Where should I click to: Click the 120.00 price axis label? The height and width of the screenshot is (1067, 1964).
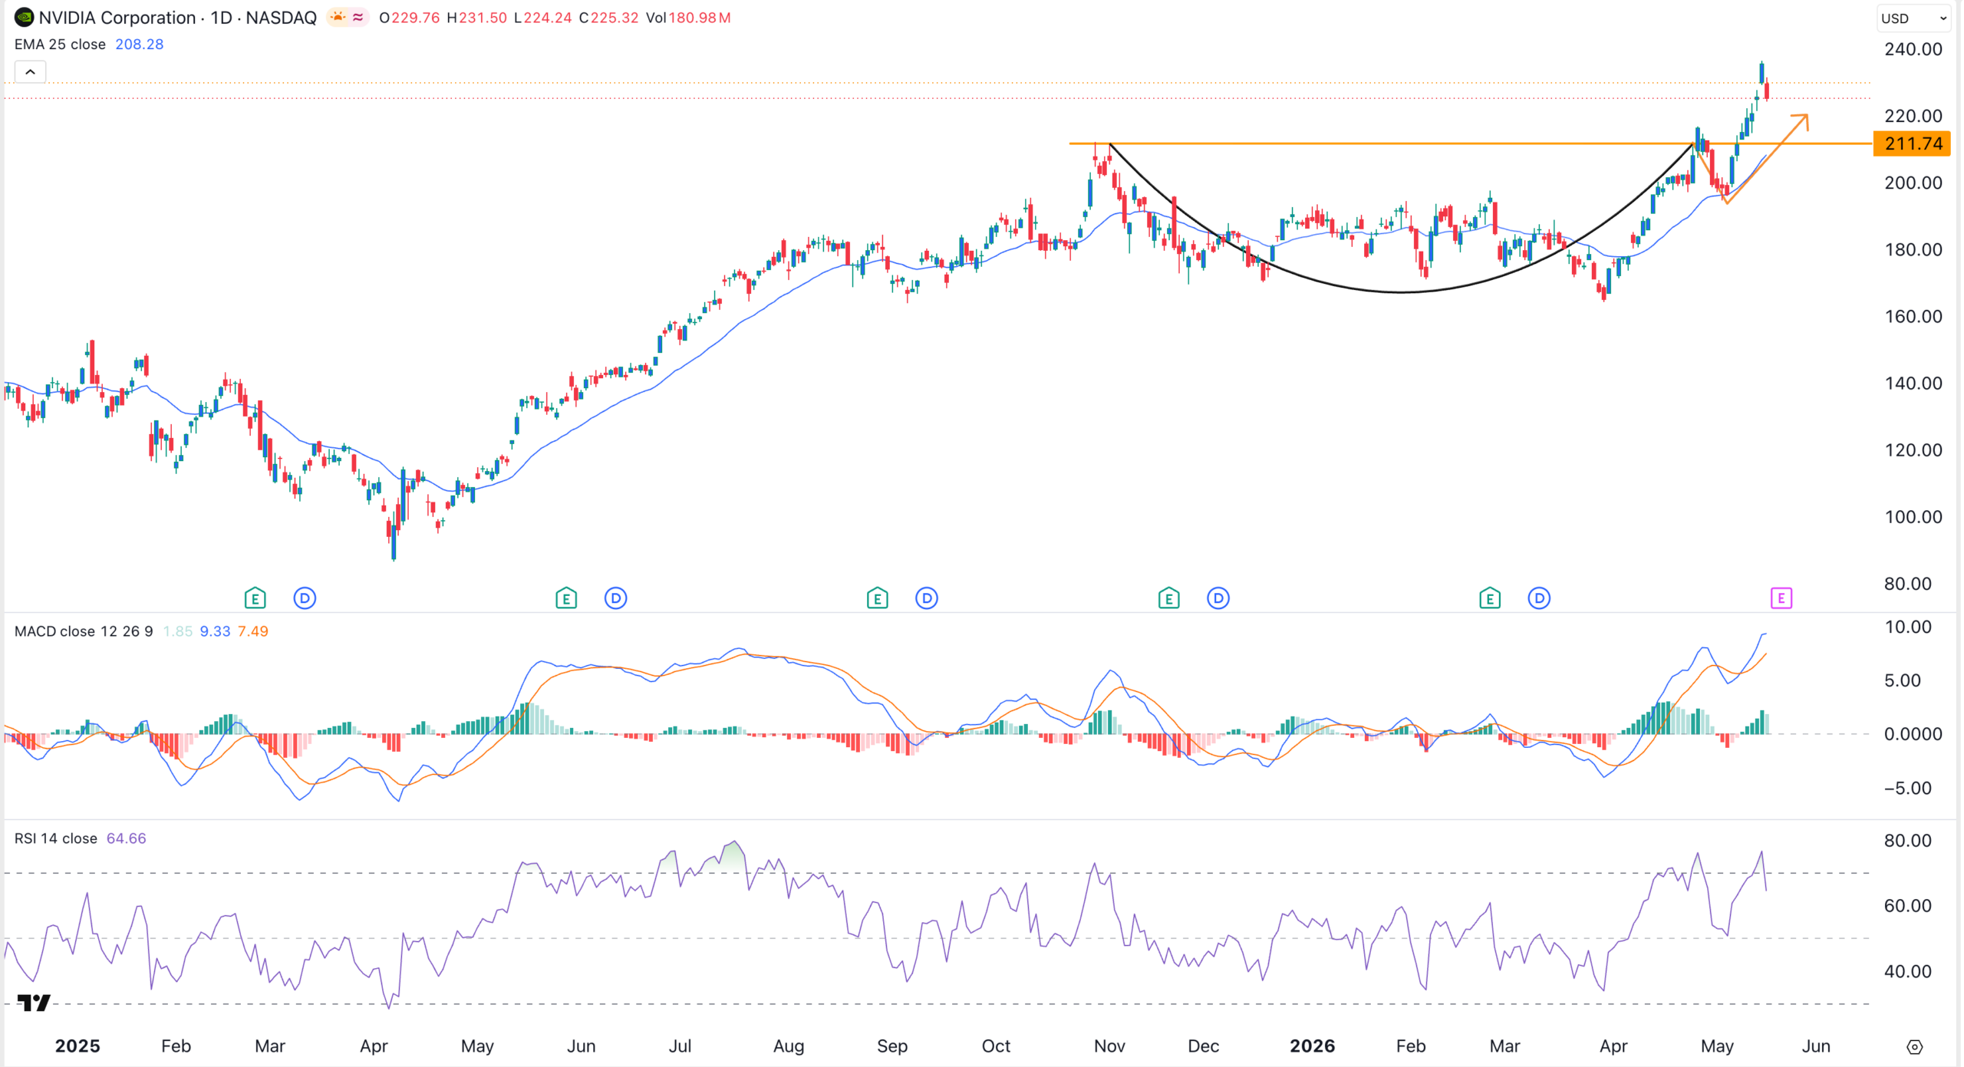click(1913, 450)
